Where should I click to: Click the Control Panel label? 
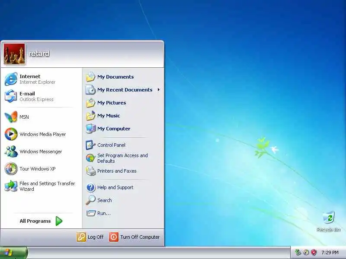coord(111,145)
